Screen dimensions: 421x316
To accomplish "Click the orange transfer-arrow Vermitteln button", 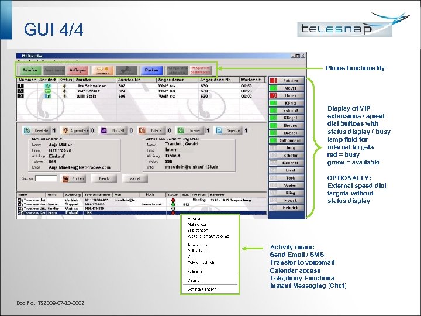I will (x=102, y=70).
